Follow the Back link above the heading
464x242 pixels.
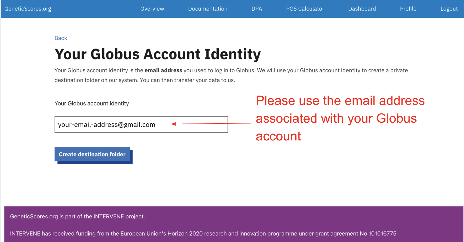coord(61,38)
